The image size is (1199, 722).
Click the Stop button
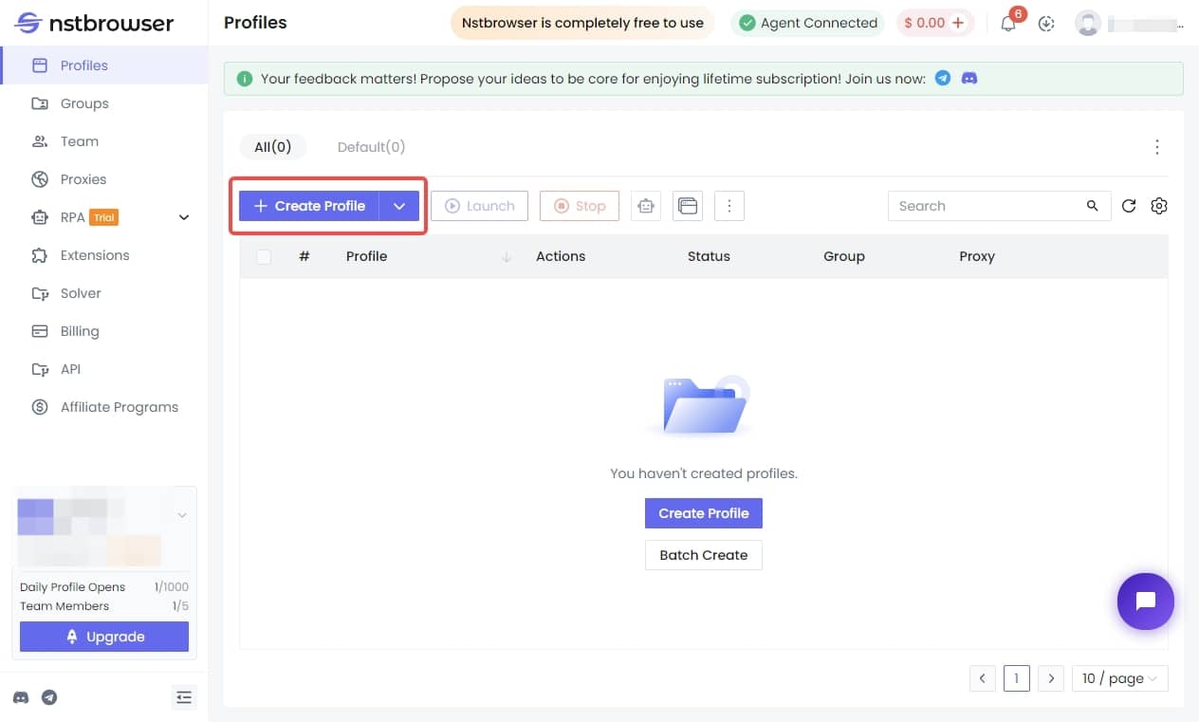580,206
